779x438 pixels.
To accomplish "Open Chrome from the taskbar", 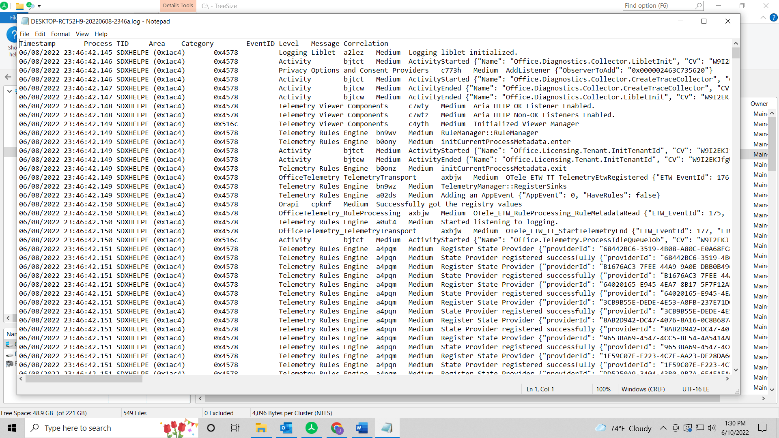I will [337, 428].
